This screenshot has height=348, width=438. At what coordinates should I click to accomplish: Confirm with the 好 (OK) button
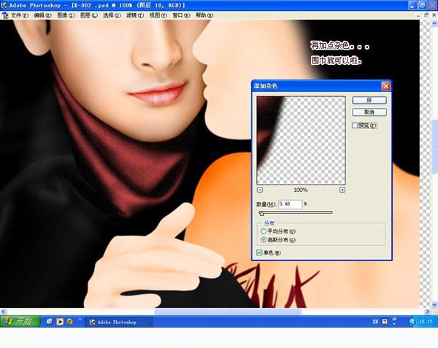pyautogui.click(x=369, y=100)
